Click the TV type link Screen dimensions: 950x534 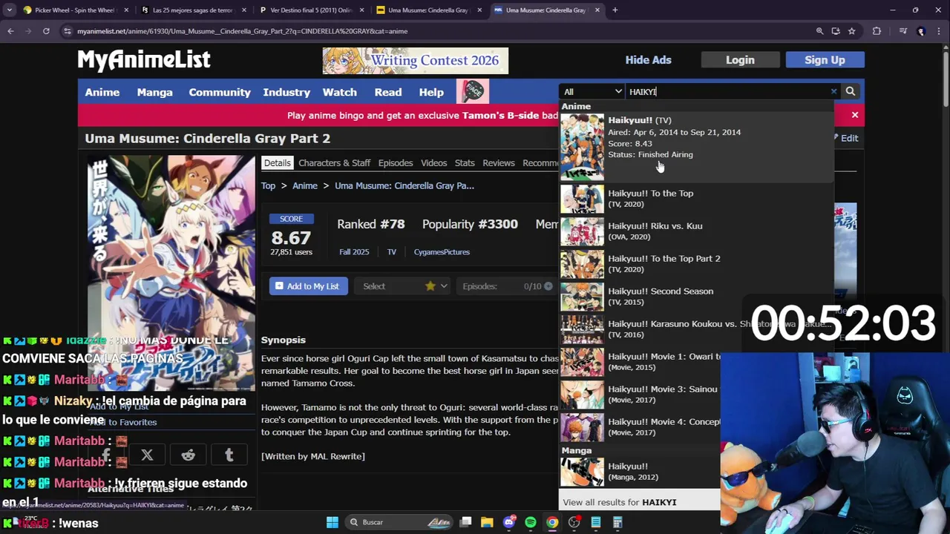[392, 252]
